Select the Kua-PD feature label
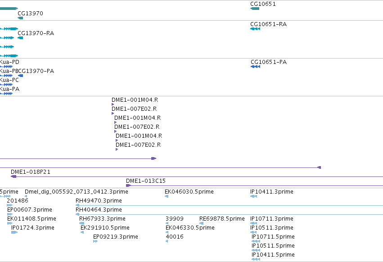This screenshot has width=383, height=262. point(9,62)
